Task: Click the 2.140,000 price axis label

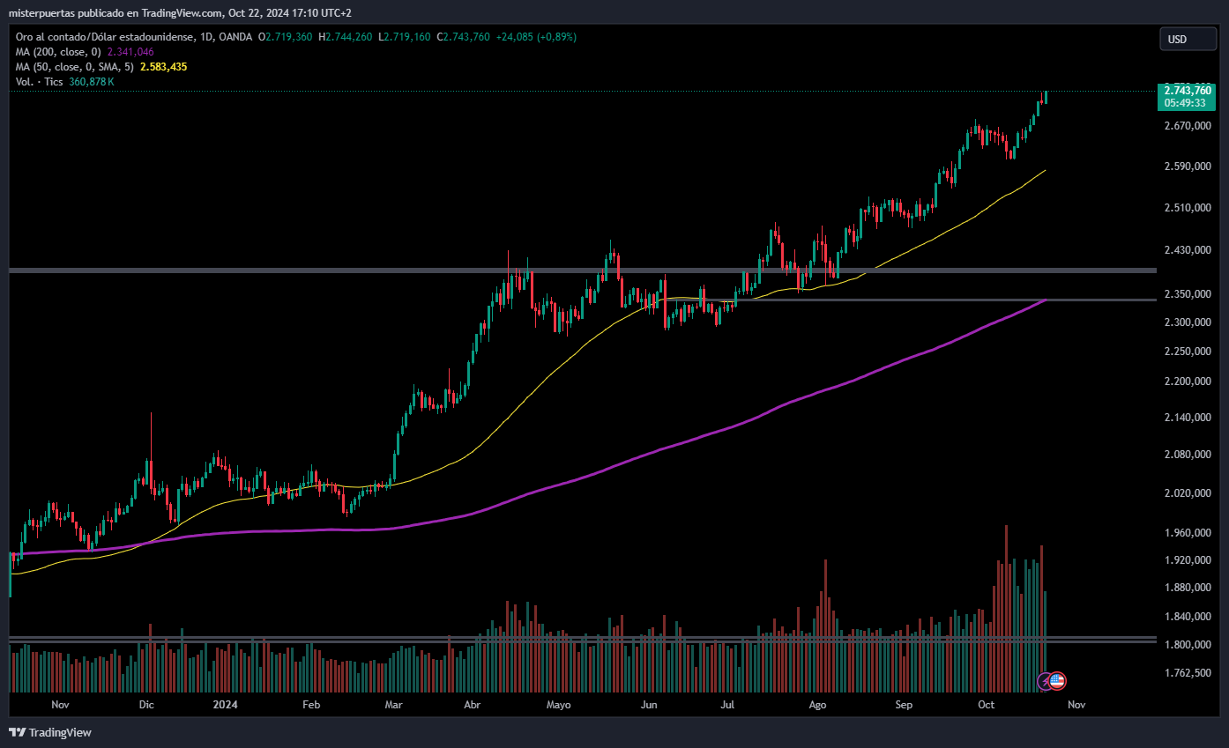Action: [x=1188, y=418]
